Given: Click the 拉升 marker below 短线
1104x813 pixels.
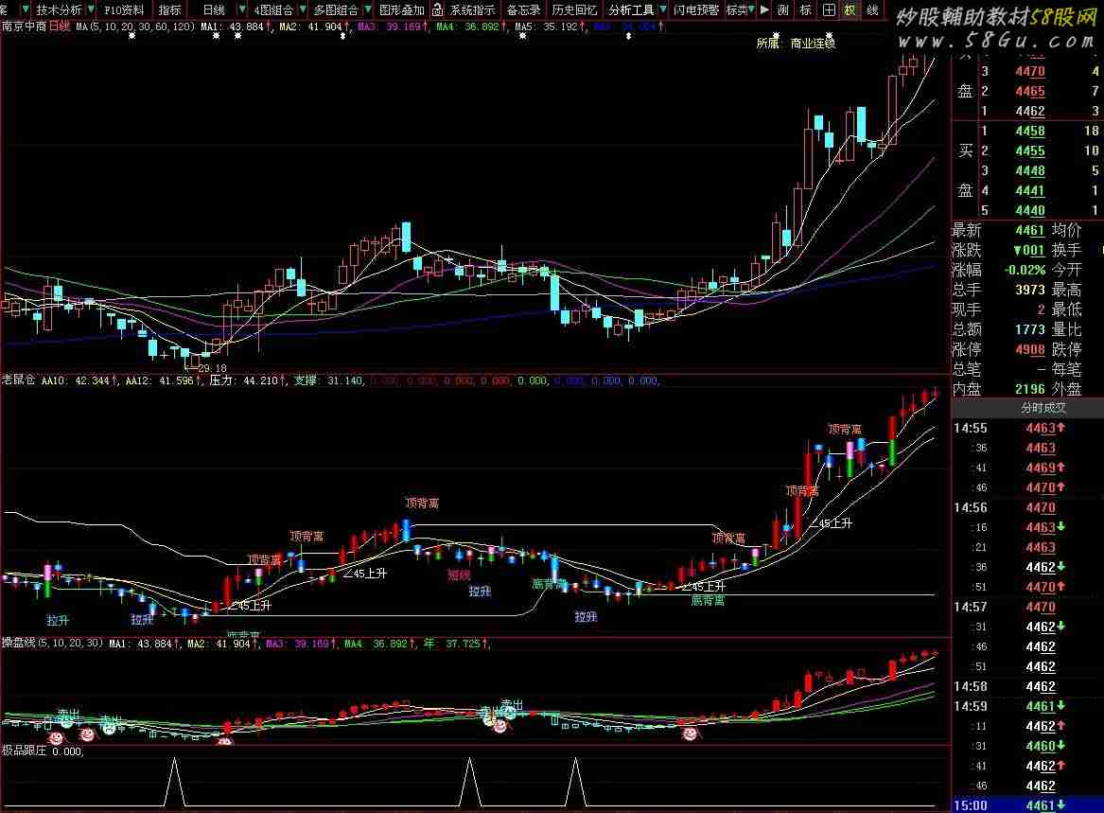Looking at the screenshot, I should [x=480, y=592].
